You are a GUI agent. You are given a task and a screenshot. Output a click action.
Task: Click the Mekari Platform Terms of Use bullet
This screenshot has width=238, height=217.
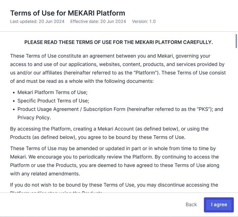(x=54, y=93)
